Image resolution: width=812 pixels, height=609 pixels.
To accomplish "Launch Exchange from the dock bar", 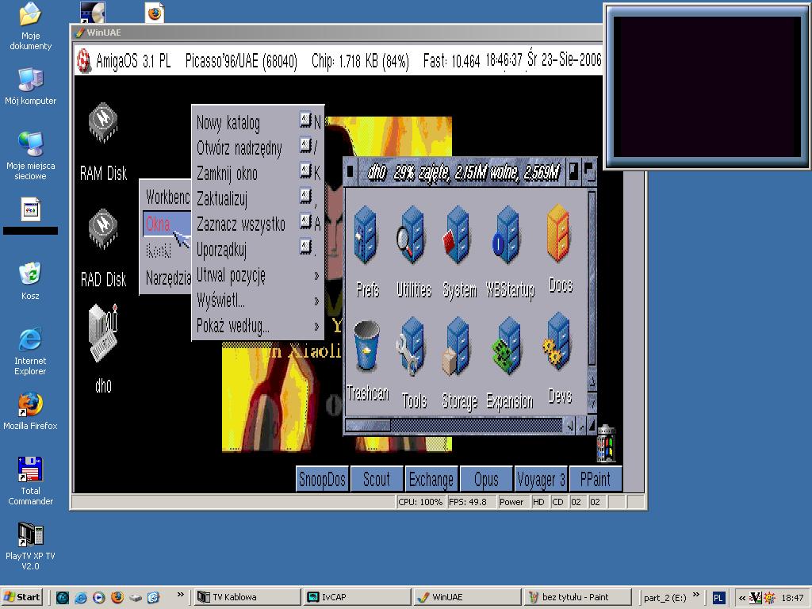I will point(431,479).
